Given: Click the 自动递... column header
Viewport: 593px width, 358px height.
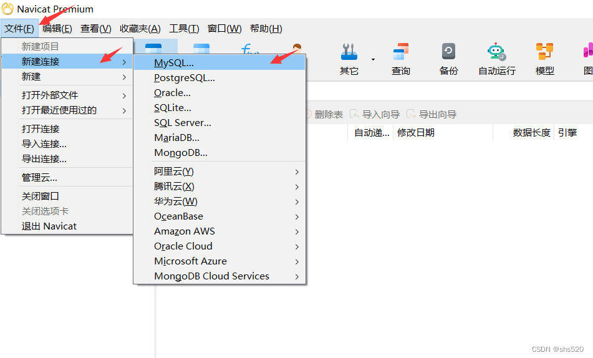Looking at the screenshot, I should pos(370,133).
